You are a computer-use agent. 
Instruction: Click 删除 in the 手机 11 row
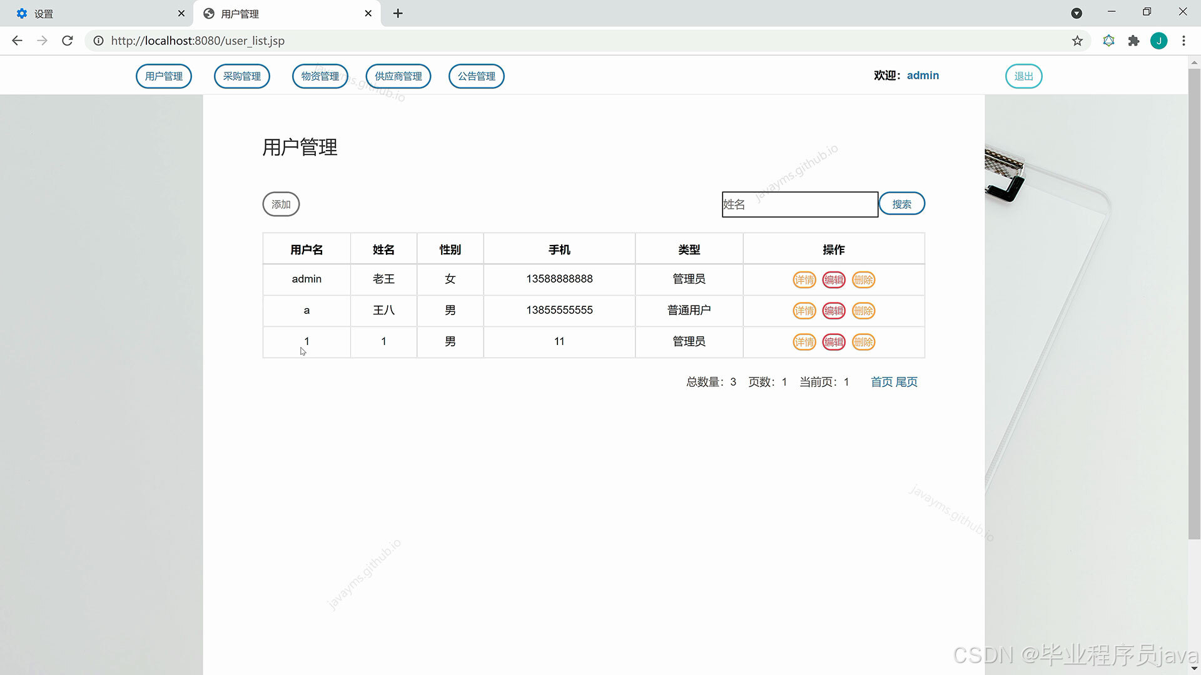pos(863,342)
